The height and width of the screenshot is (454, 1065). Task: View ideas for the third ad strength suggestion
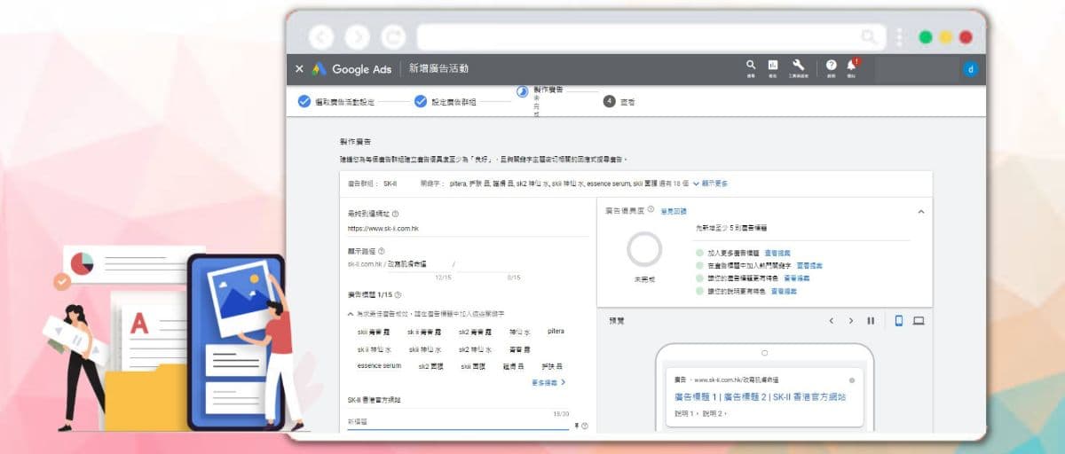click(797, 278)
